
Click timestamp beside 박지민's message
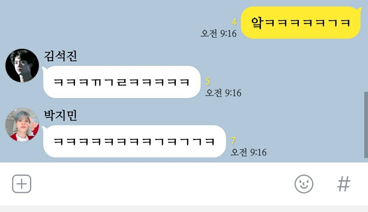click(x=248, y=152)
